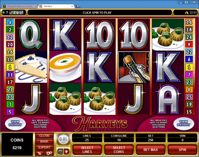Open the gears options button
Viewport: 199px width, 157px height.
[49, 153]
